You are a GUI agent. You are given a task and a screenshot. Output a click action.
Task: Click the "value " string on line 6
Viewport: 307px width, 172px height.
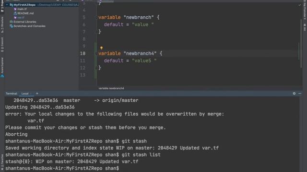pos(143,24)
